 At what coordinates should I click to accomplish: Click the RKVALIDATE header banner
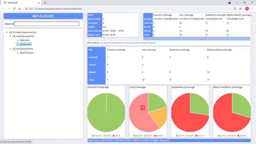click(43, 16)
